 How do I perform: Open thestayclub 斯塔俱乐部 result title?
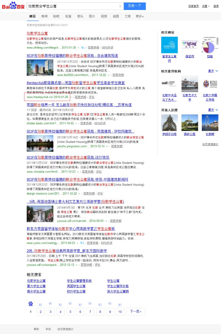click(76, 83)
